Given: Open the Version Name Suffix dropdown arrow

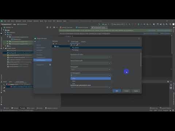Looking at the screenshot, I should tap(109, 63).
